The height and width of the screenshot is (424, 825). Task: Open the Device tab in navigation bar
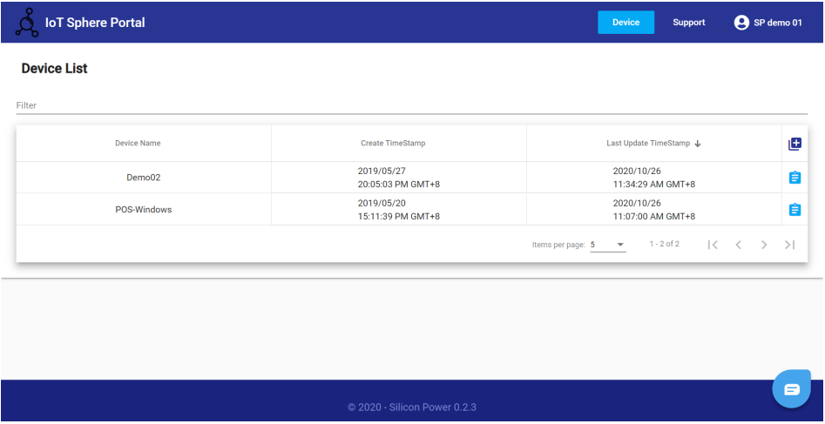tap(626, 23)
